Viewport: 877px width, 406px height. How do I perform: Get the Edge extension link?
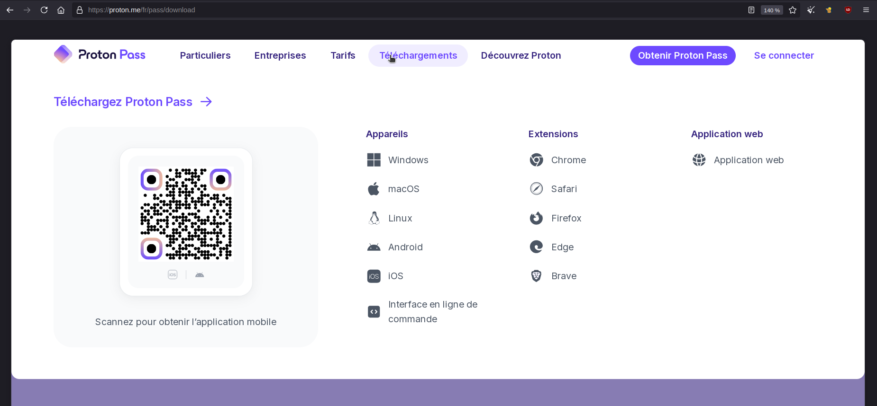562,247
